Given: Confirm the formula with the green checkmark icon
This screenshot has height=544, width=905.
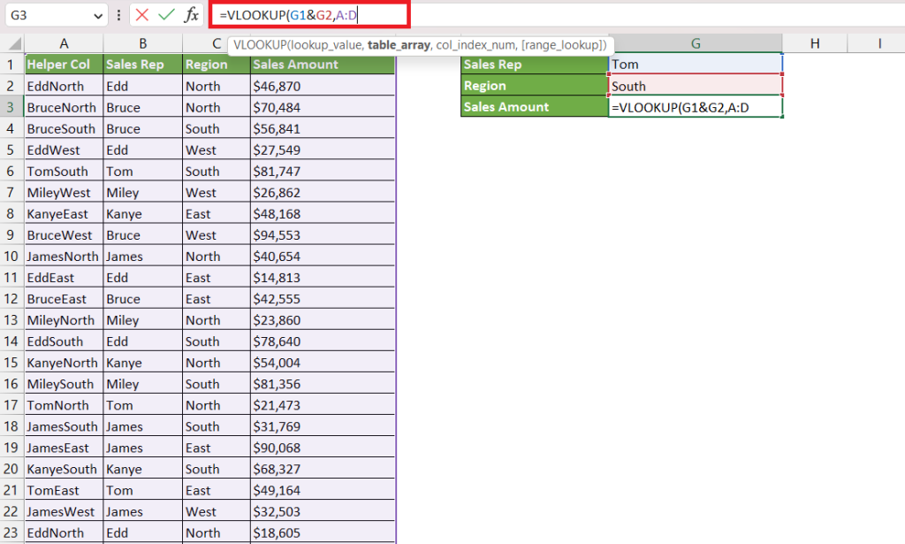Looking at the screenshot, I should pyautogui.click(x=164, y=15).
